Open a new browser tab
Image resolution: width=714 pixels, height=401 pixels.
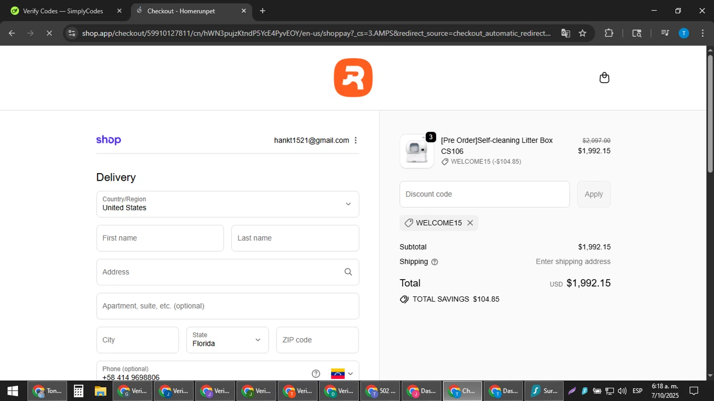262,11
